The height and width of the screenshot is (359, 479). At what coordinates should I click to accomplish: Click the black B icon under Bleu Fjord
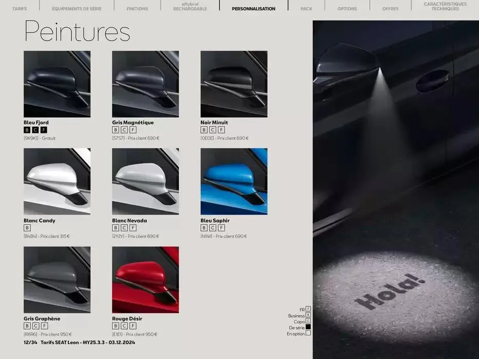coord(27,130)
